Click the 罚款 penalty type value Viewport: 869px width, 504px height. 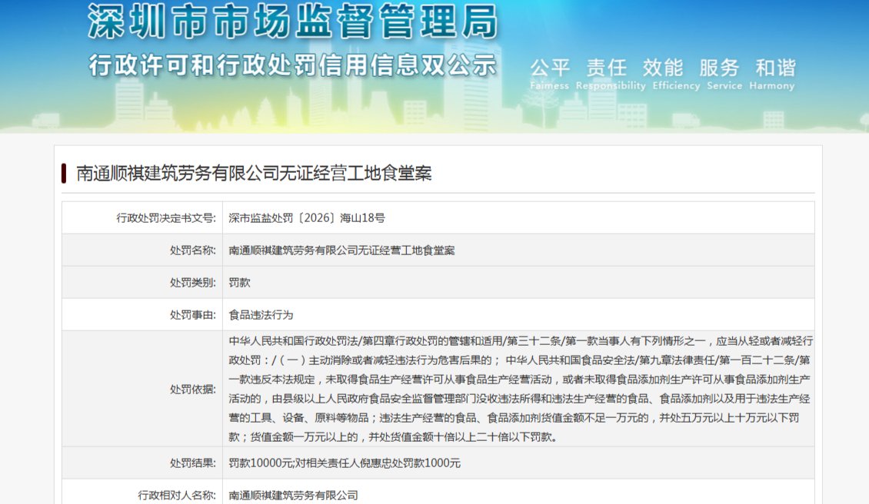pyautogui.click(x=239, y=283)
